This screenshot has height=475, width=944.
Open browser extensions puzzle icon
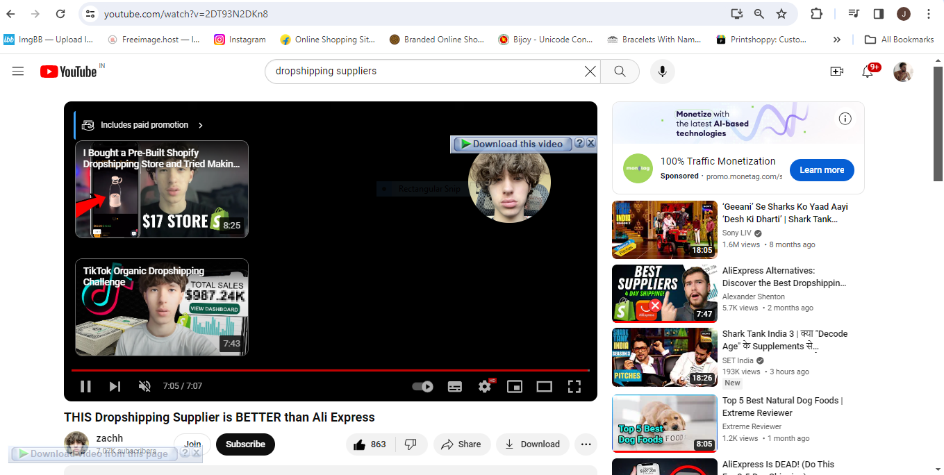tap(817, 14)
